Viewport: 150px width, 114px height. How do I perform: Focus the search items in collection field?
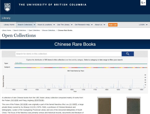coord(68,54)
